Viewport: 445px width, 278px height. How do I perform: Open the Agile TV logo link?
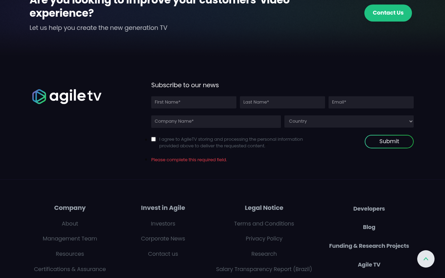coord(67,97)
